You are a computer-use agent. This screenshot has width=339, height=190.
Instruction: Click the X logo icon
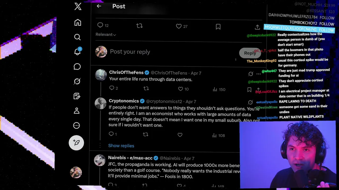click(78, 6)
